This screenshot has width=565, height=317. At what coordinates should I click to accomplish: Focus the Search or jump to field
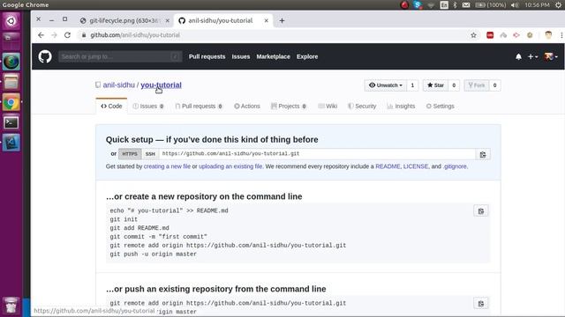(120, 56)
